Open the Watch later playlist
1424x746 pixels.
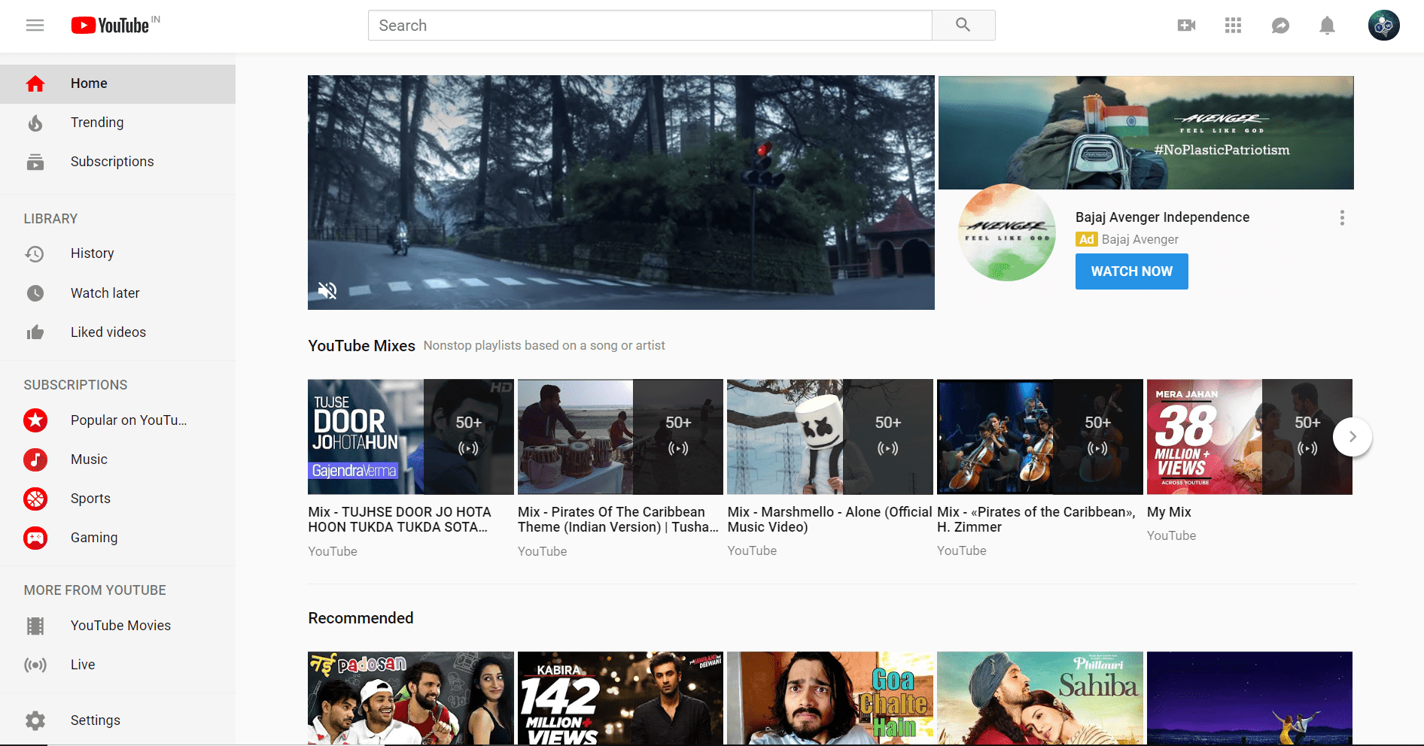[x=105, y=293]
